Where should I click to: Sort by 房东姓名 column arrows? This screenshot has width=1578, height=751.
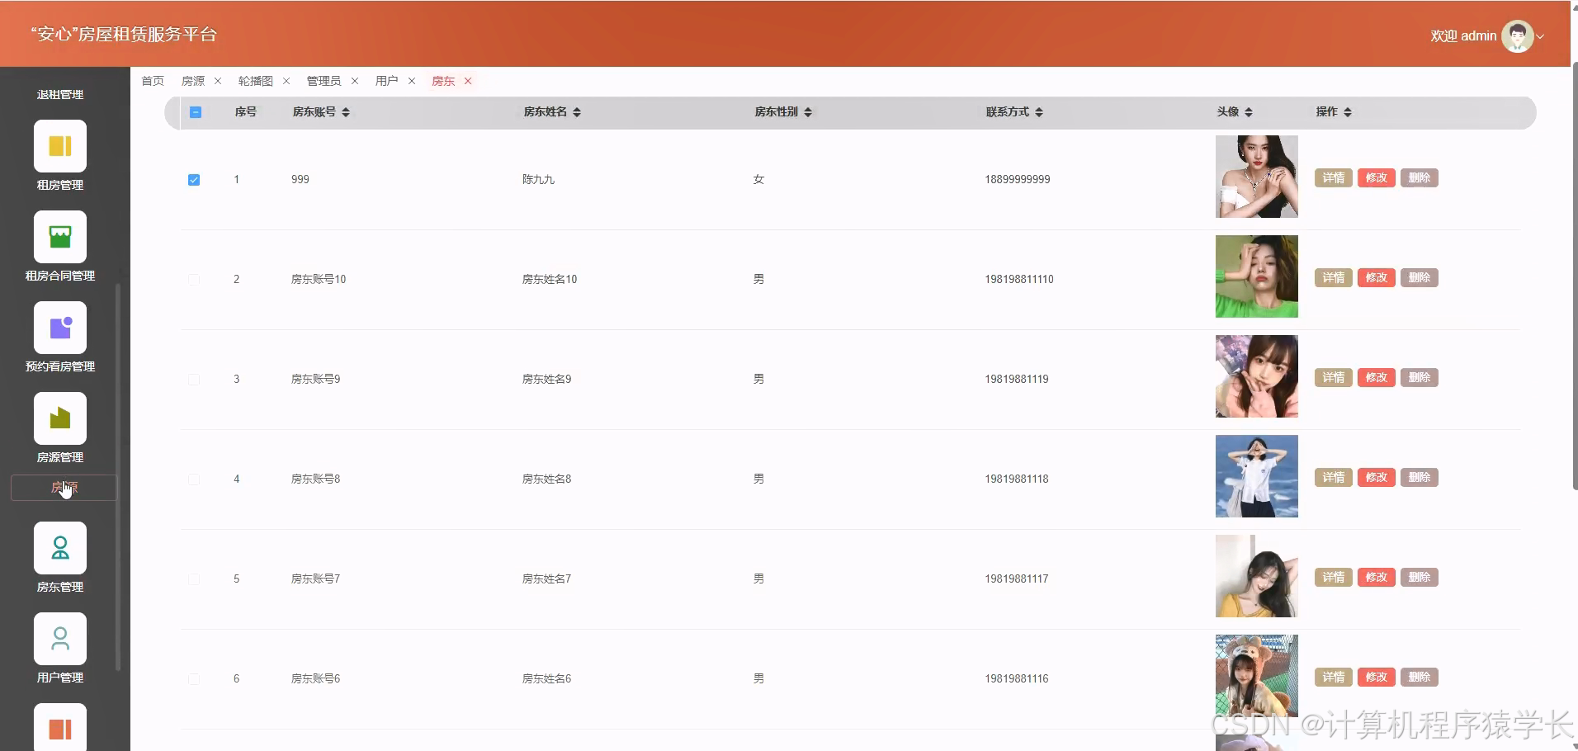(x=577, y=112)
